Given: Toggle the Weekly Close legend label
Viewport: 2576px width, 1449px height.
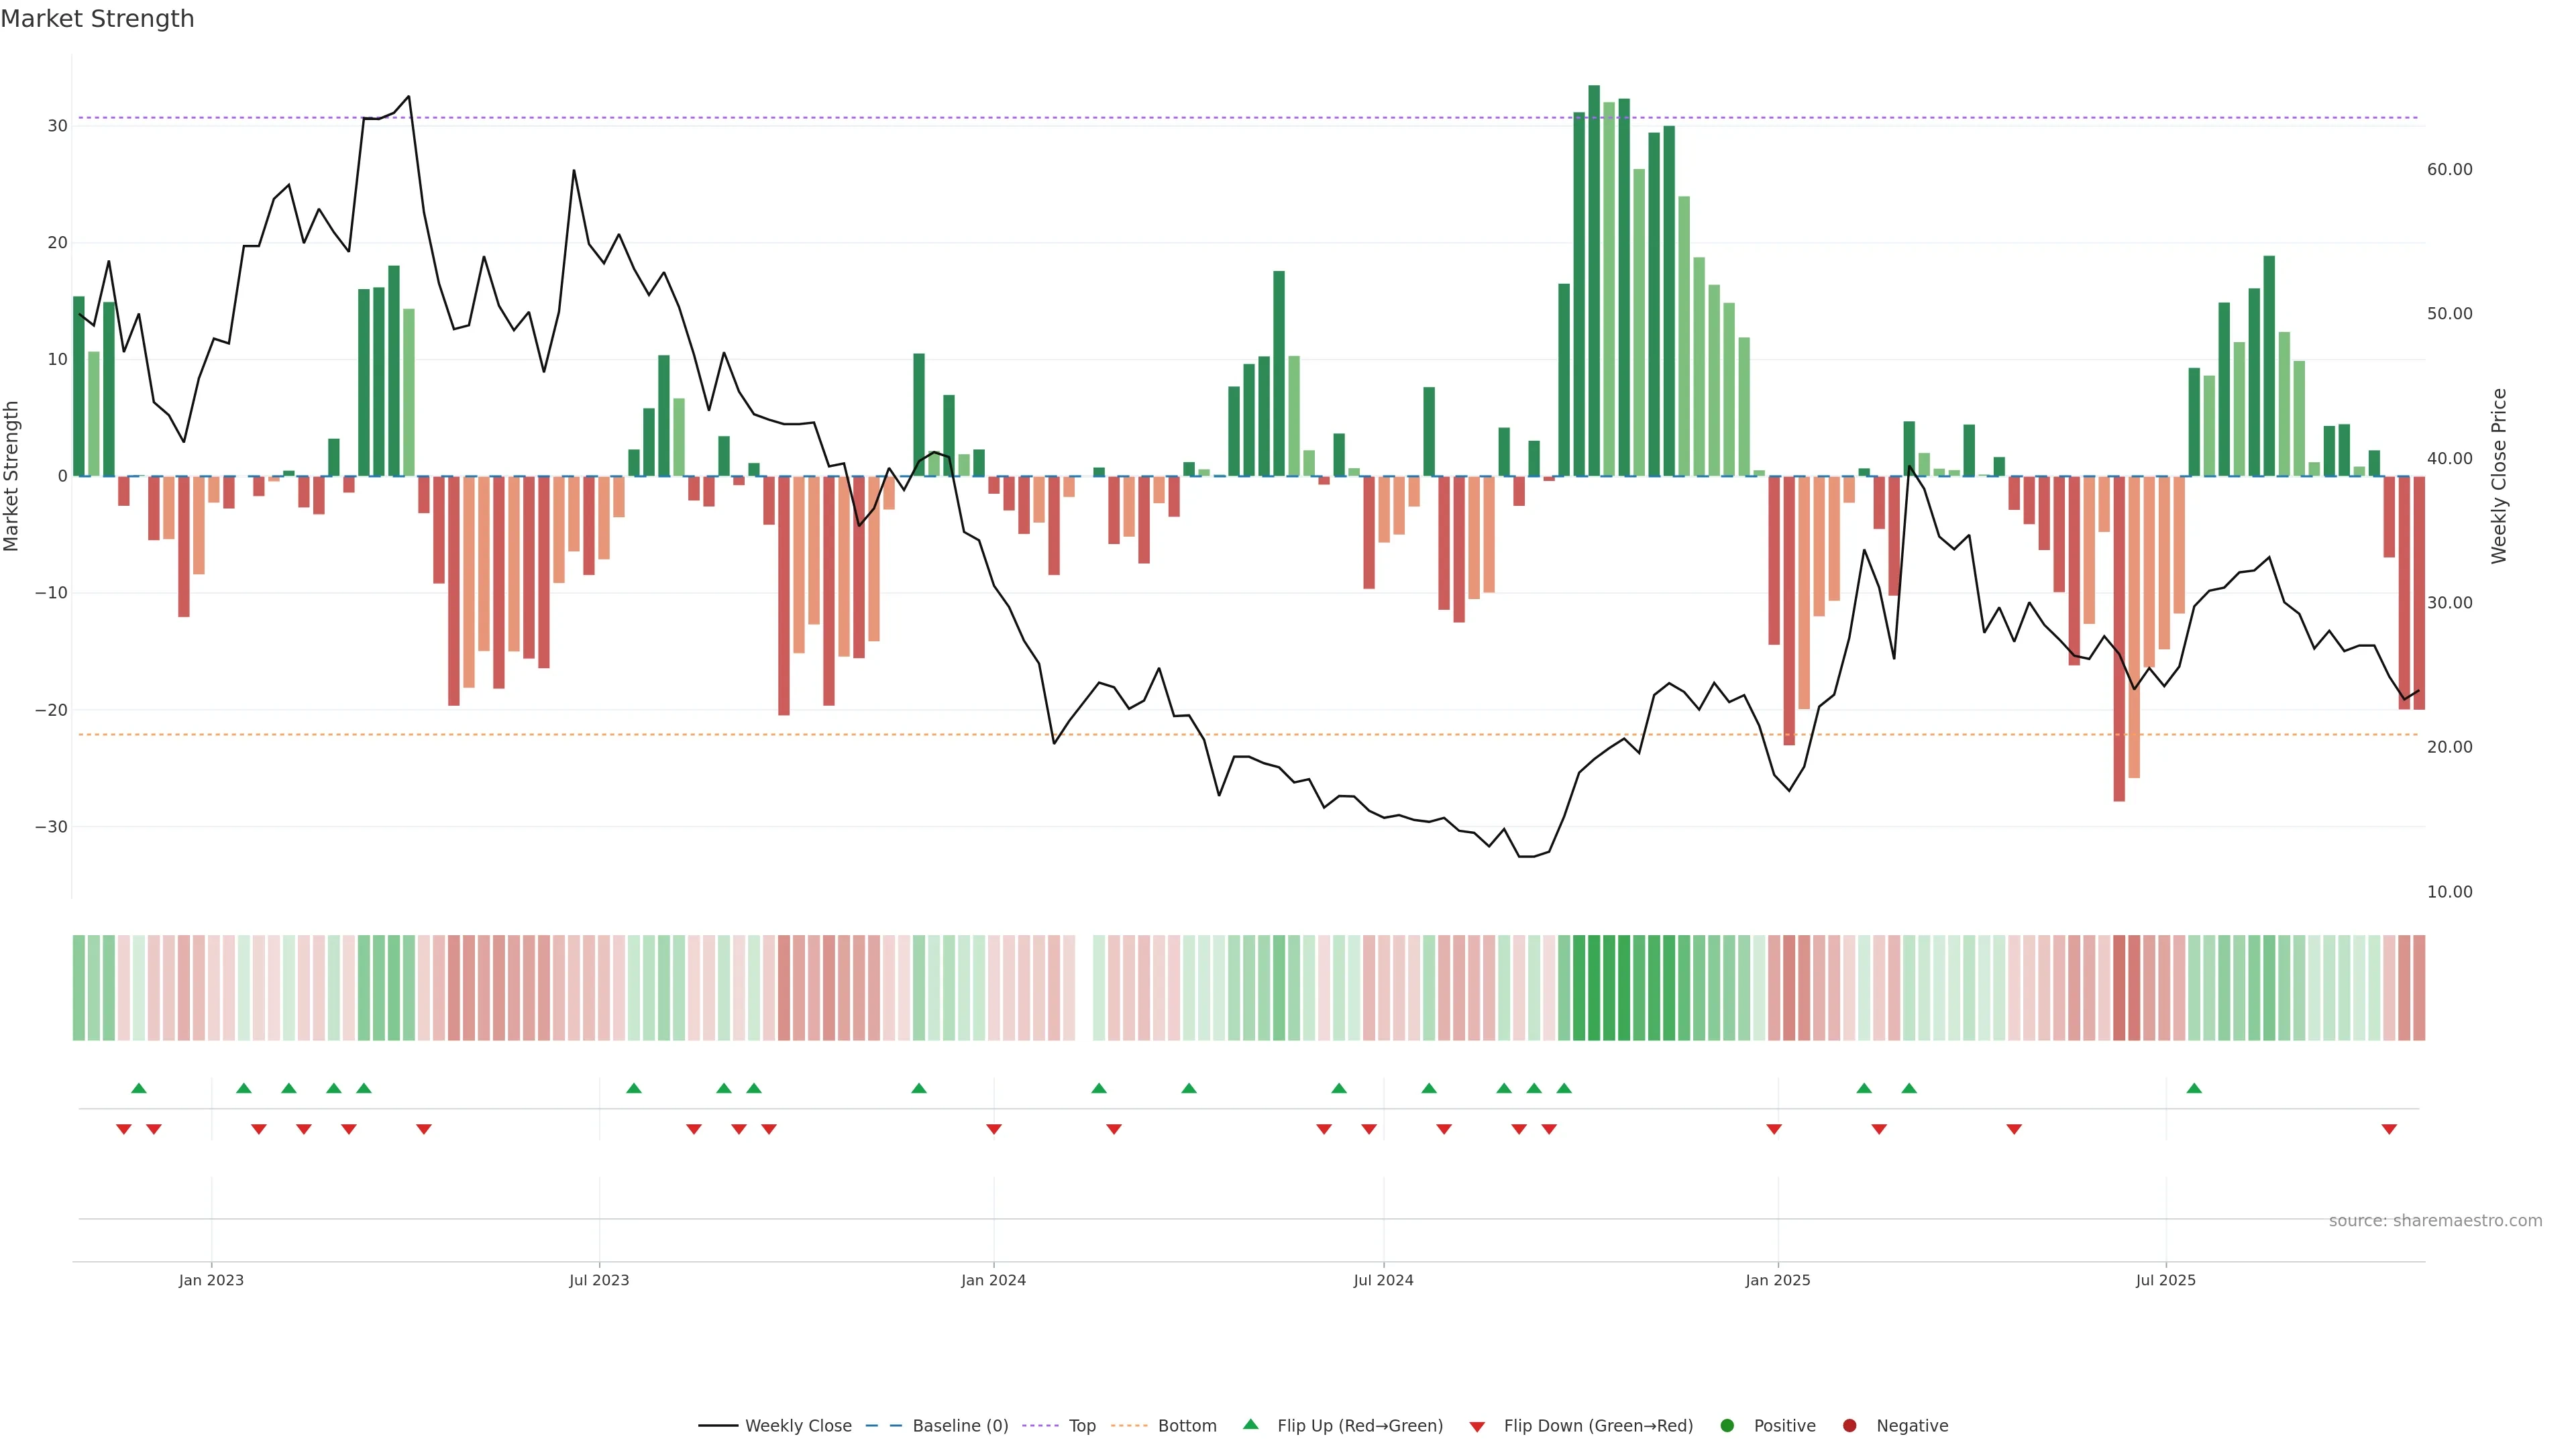Looking at the screenshot, I should point(798,1426).
